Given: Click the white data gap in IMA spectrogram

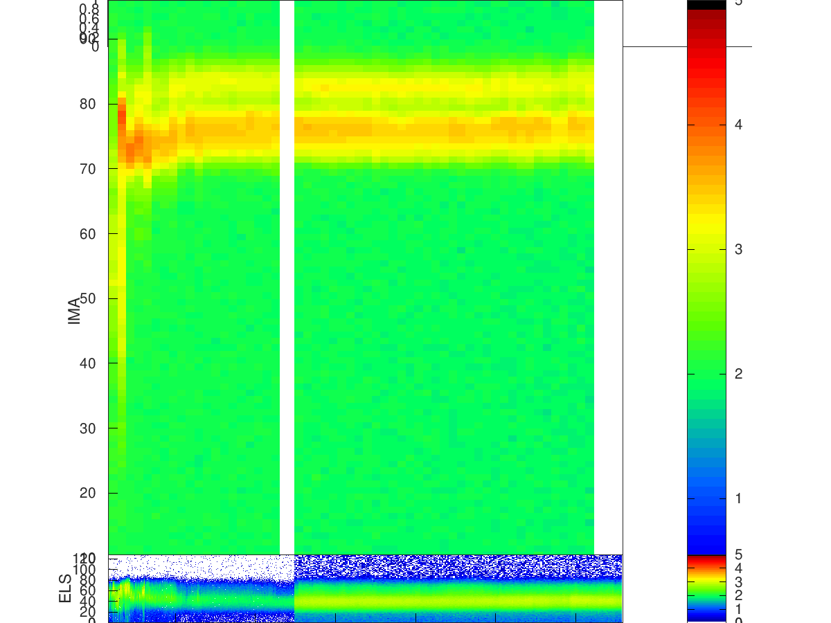Looking at the screenshot, I should (287, 277).
